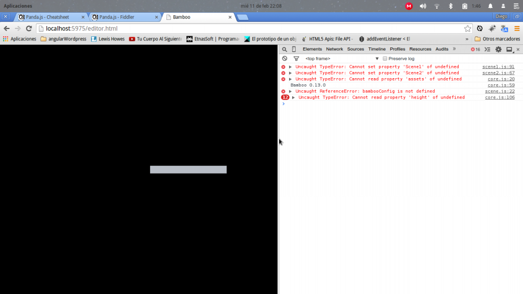Open the console filter funnel icon
Screen dimensions: 523x294
tap(296, 59)
